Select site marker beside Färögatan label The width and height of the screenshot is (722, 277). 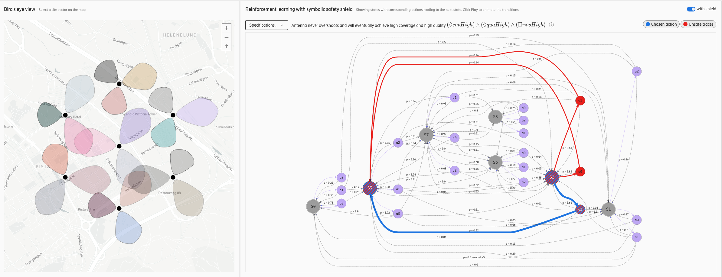pos(65,177)
